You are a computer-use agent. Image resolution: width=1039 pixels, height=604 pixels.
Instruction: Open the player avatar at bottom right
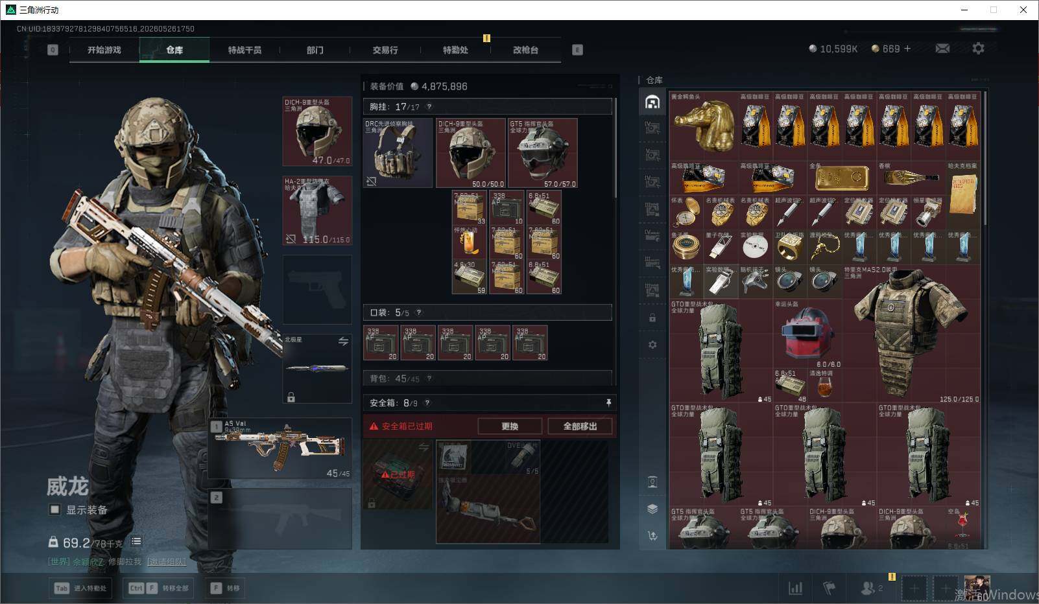pos(977,588)
